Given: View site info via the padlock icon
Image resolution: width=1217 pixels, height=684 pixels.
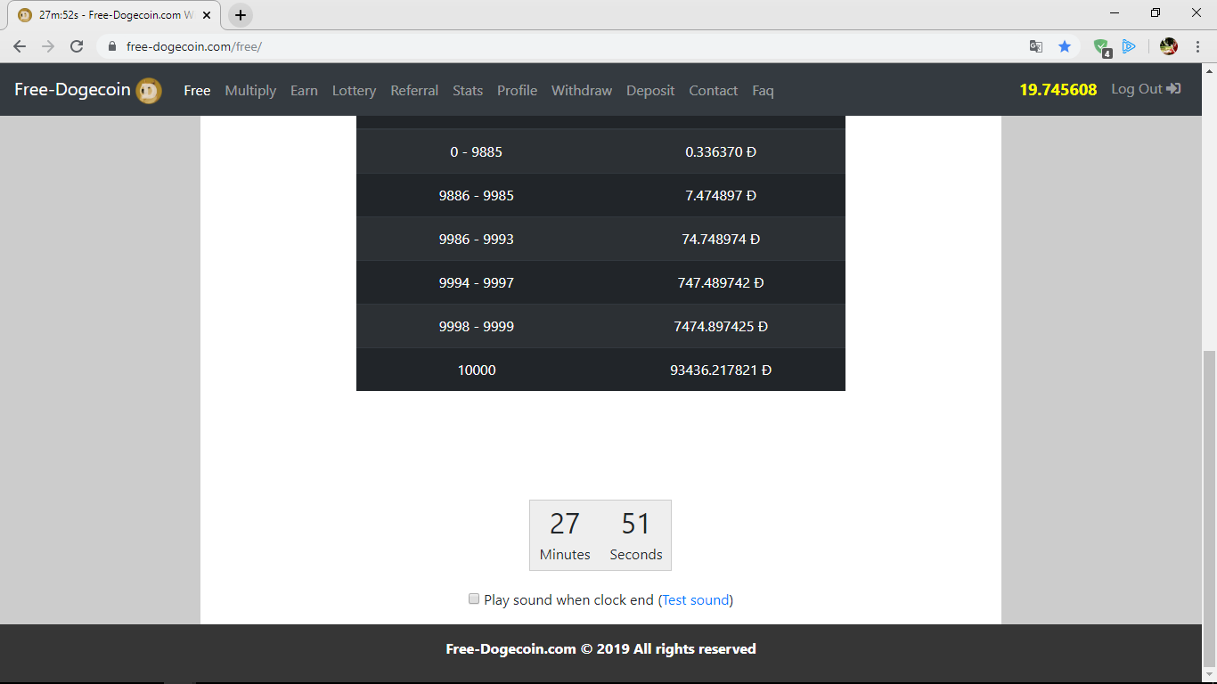Looking at the screenshot, I should 112,46.
